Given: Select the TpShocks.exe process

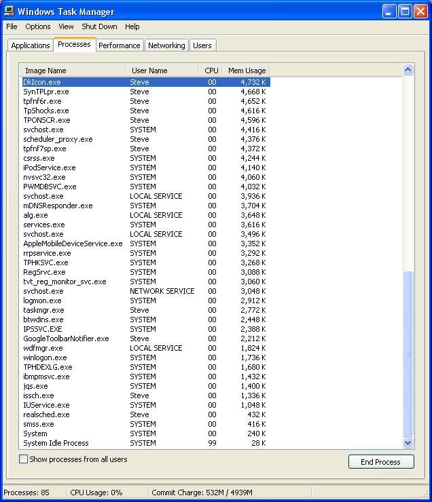Looking at the screenshot, I should point(146,111).
